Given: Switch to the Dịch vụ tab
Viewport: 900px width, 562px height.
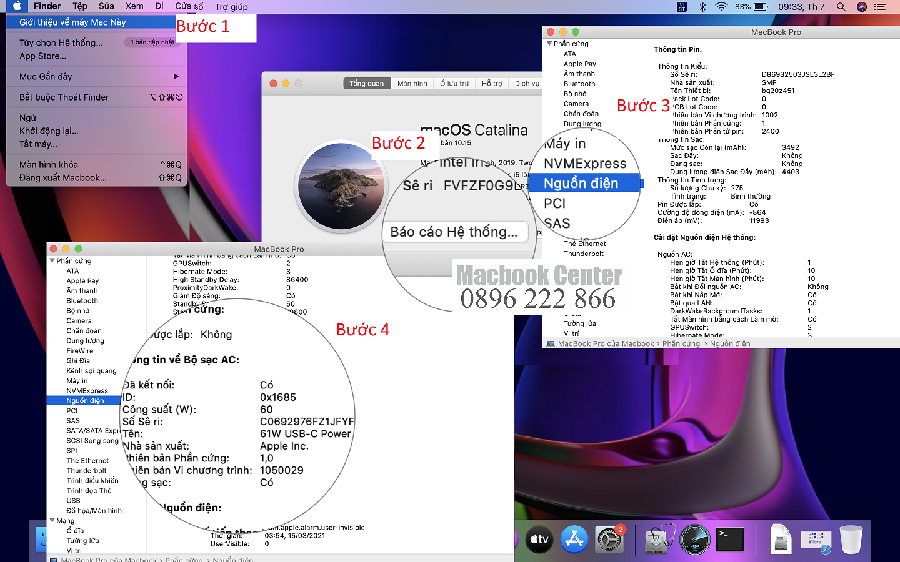Looking at the screenshot, I should (x=526, y=83).
